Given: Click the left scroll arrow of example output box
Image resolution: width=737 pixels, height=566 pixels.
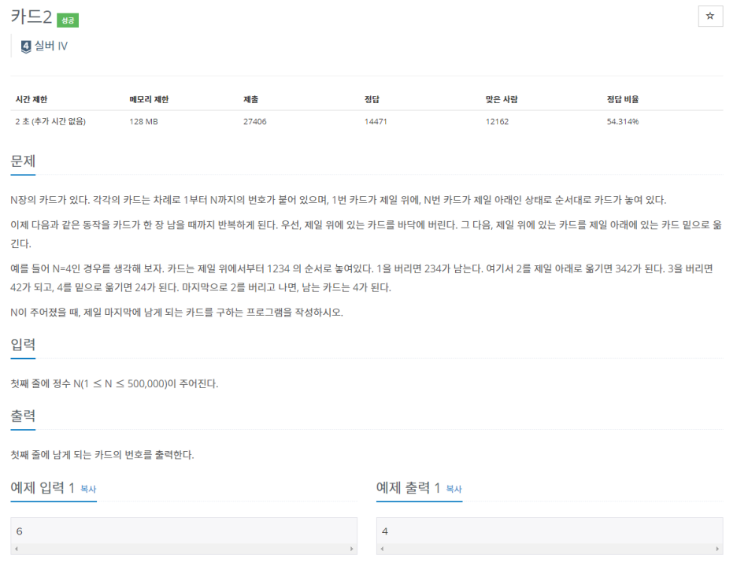Looking at the screenshot, I should click(x=382, y=549).
